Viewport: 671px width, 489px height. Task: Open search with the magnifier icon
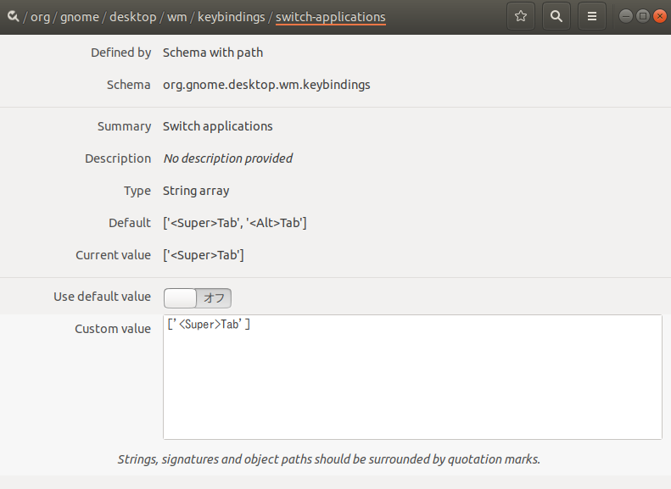click(x=556, y=16)
